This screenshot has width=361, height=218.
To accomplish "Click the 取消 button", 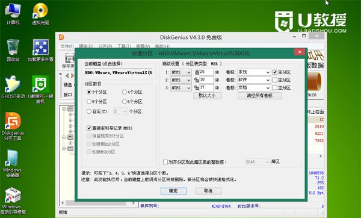I will pos(208,191).
